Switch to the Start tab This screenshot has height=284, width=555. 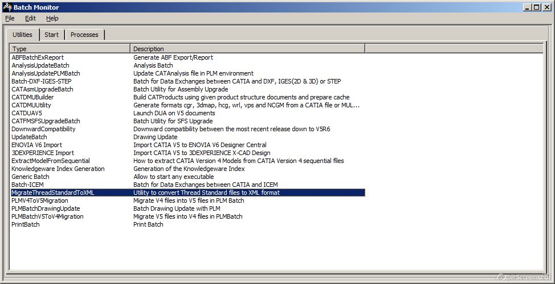click(52, 35)
